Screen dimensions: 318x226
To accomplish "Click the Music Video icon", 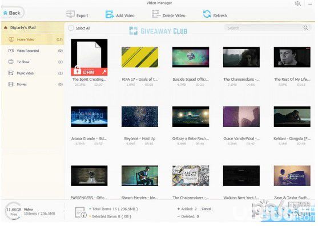I will (11, 73).
